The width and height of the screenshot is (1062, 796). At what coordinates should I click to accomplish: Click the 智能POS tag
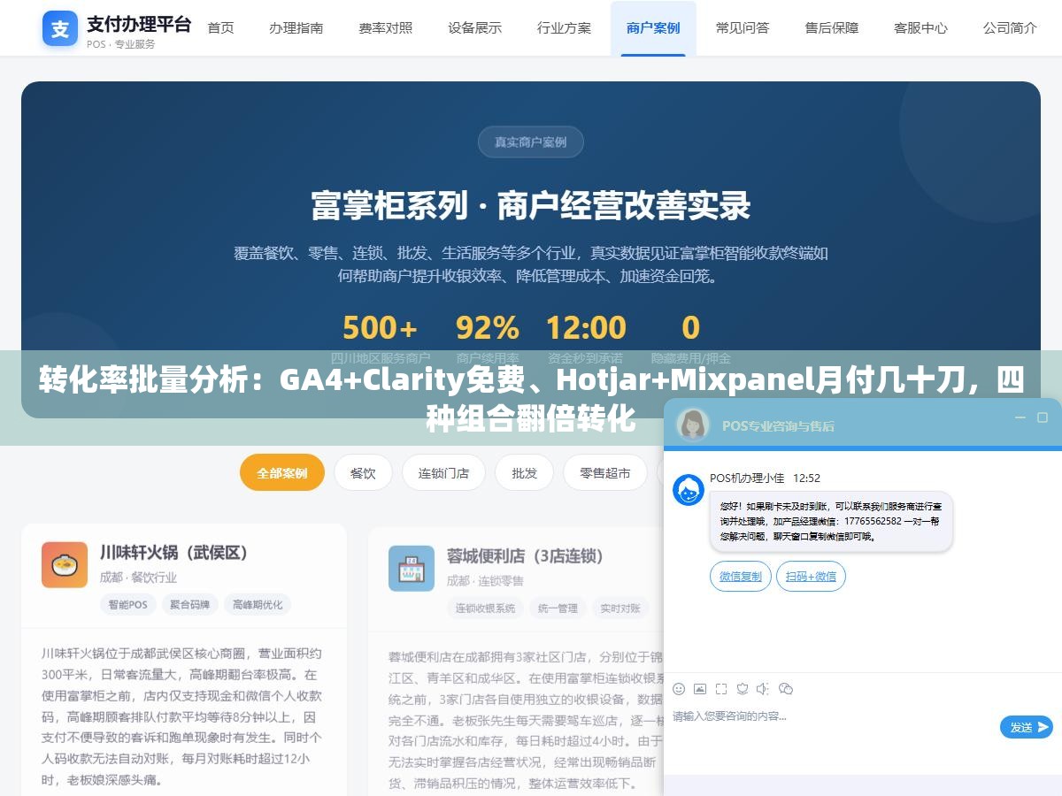point(128,605)
